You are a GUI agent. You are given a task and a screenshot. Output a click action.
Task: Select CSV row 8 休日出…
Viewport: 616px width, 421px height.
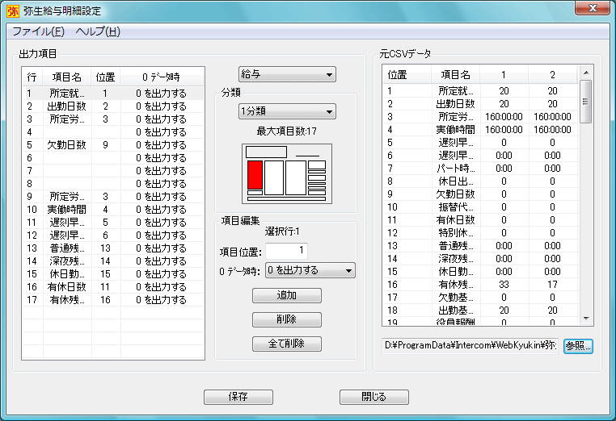pyautogui.click(x=480, y=181)
